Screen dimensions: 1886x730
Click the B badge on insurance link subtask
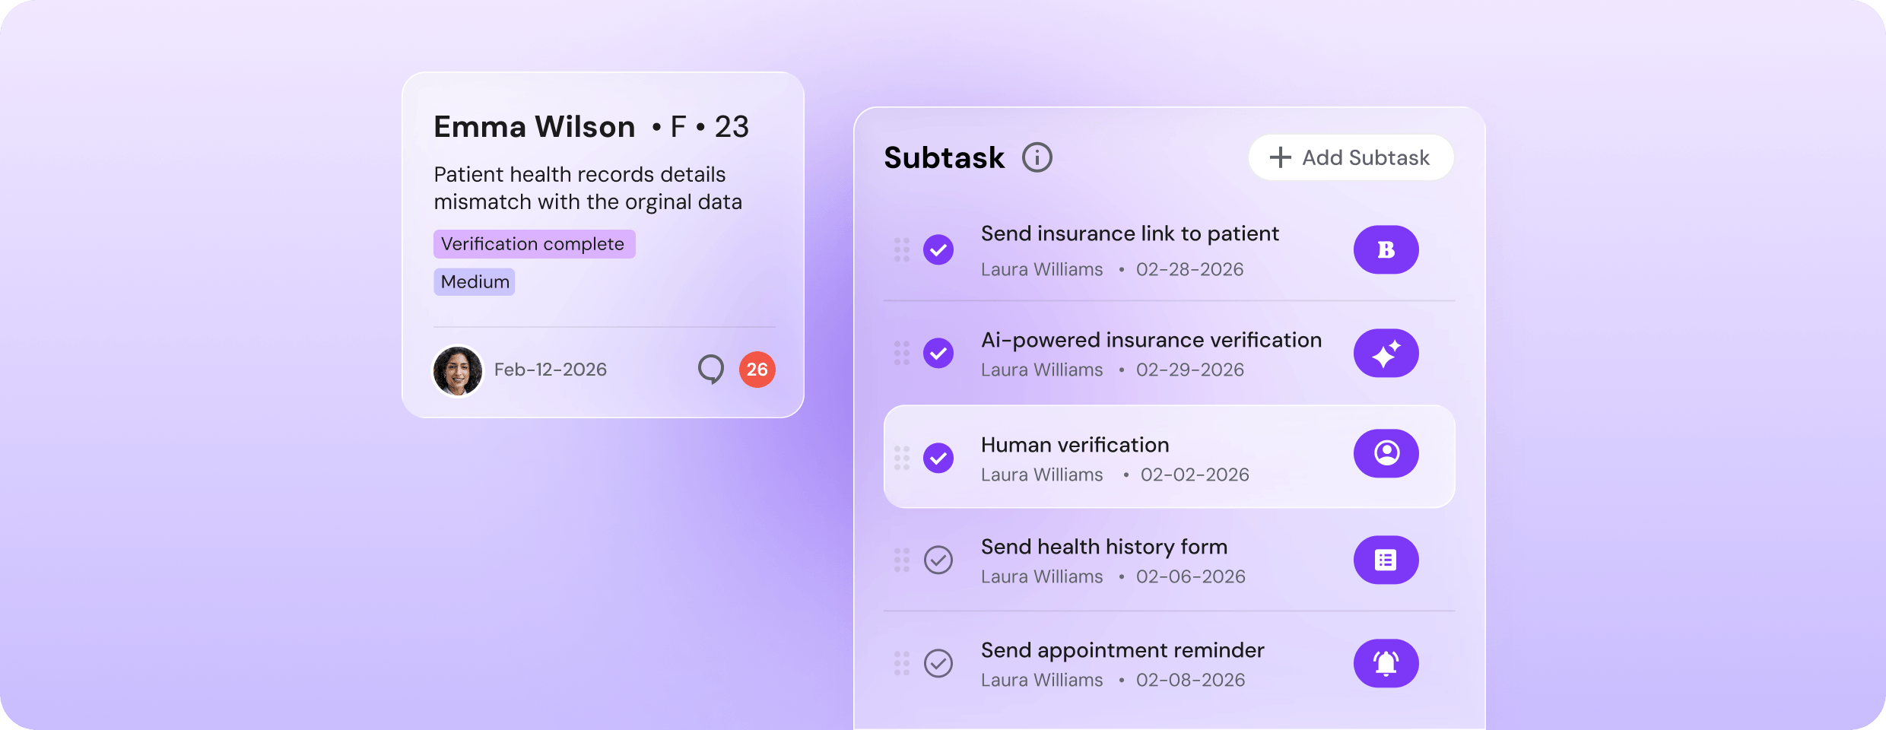click(1386, 249)
